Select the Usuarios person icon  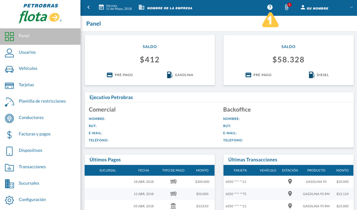point(9,53)
